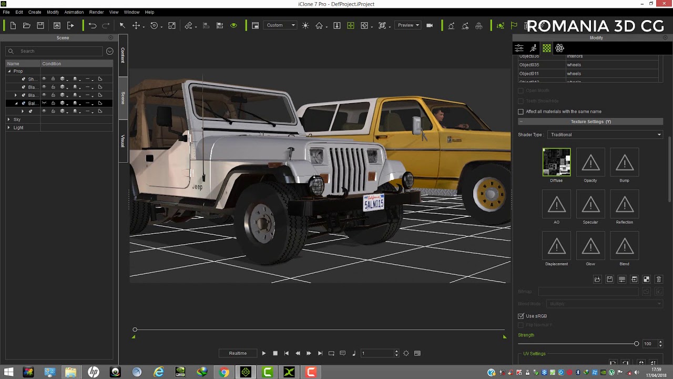Click the Scene Search input field

click(54, 51)
